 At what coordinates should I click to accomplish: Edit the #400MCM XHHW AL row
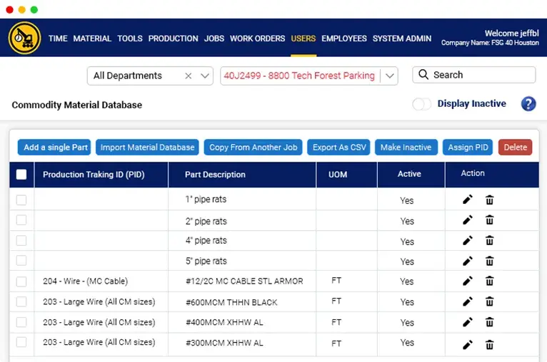pyautogui.click(x=468, y=322)
